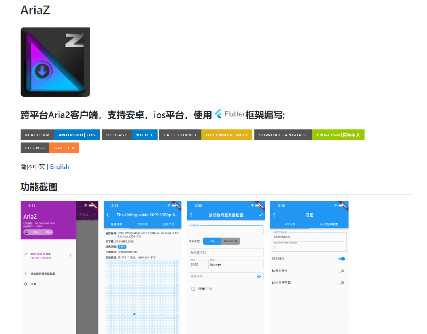The height and width of the screenshot is (334, 427).
Task: Enable the 检查完整性 toggle
Action: coord(341,271)
